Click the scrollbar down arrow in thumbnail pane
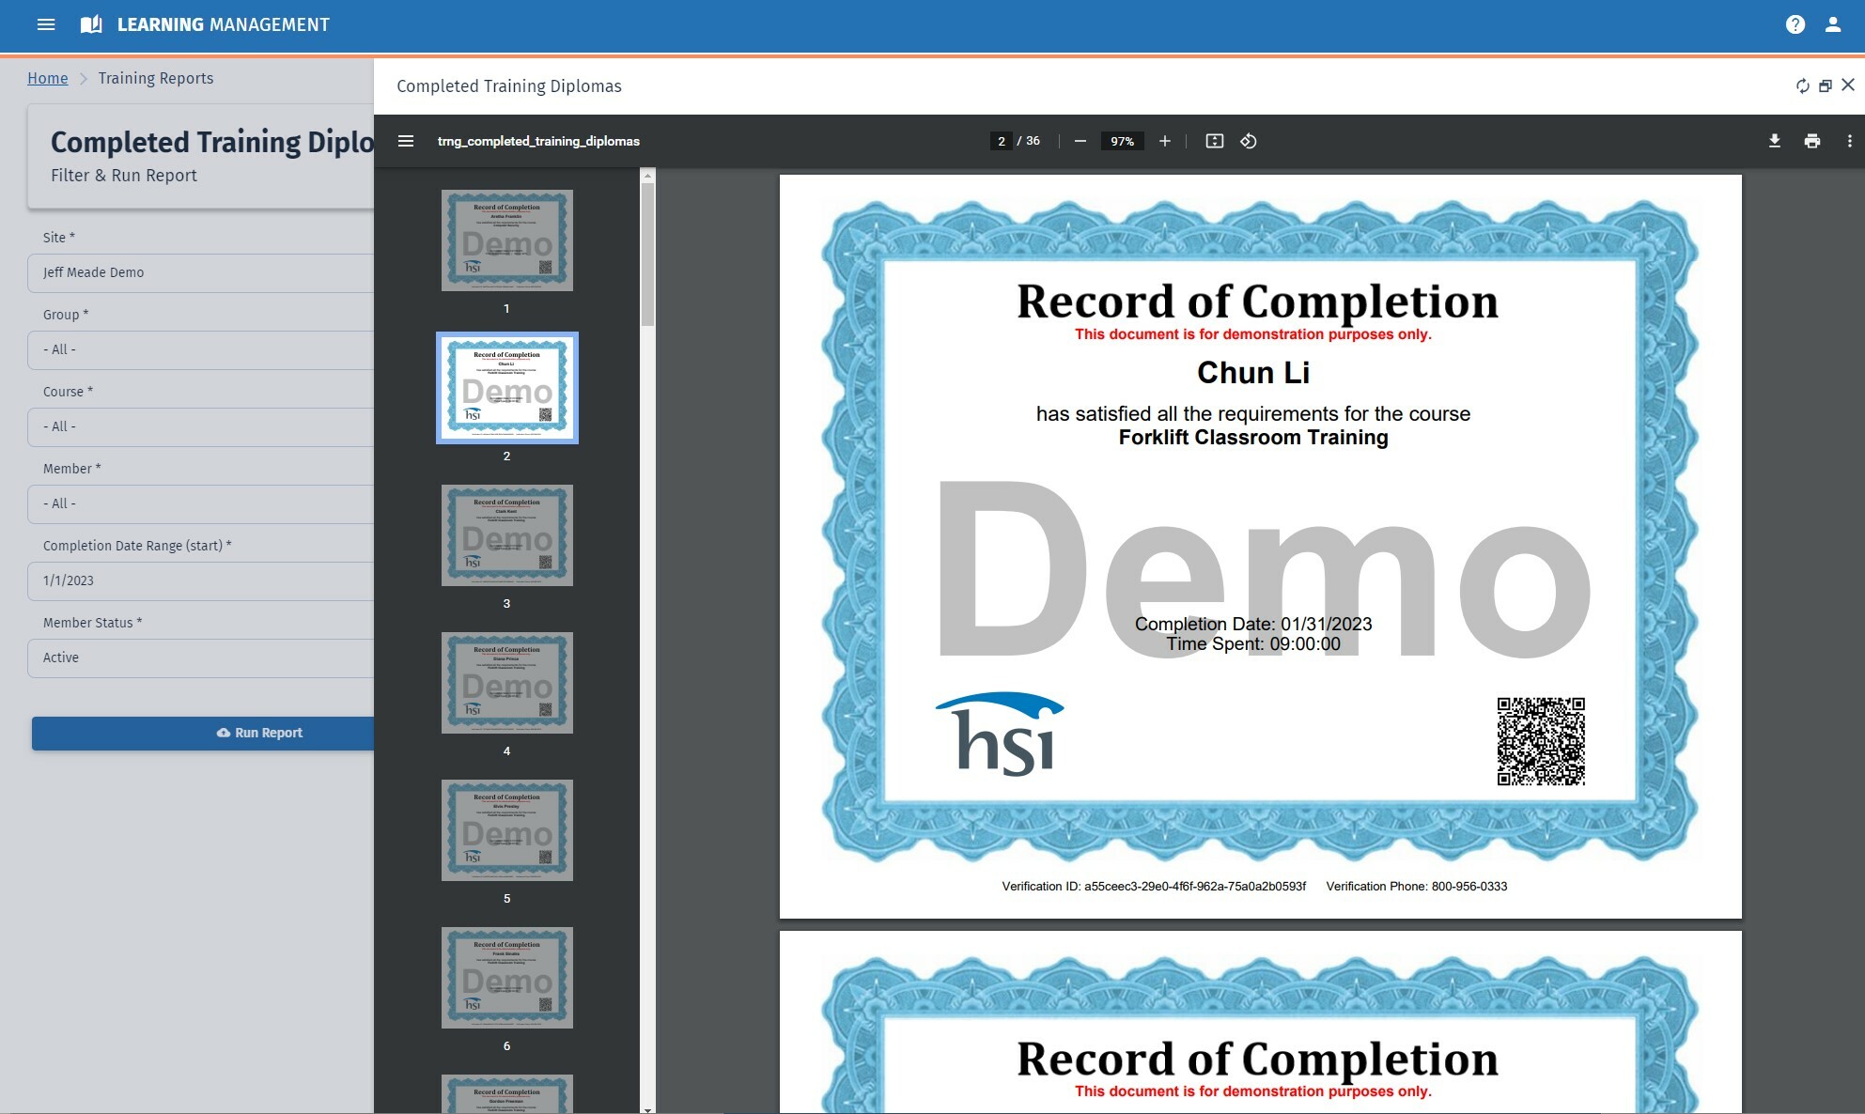The height and width of the screenshot is (1114, 1865). tap(647, 1108)
